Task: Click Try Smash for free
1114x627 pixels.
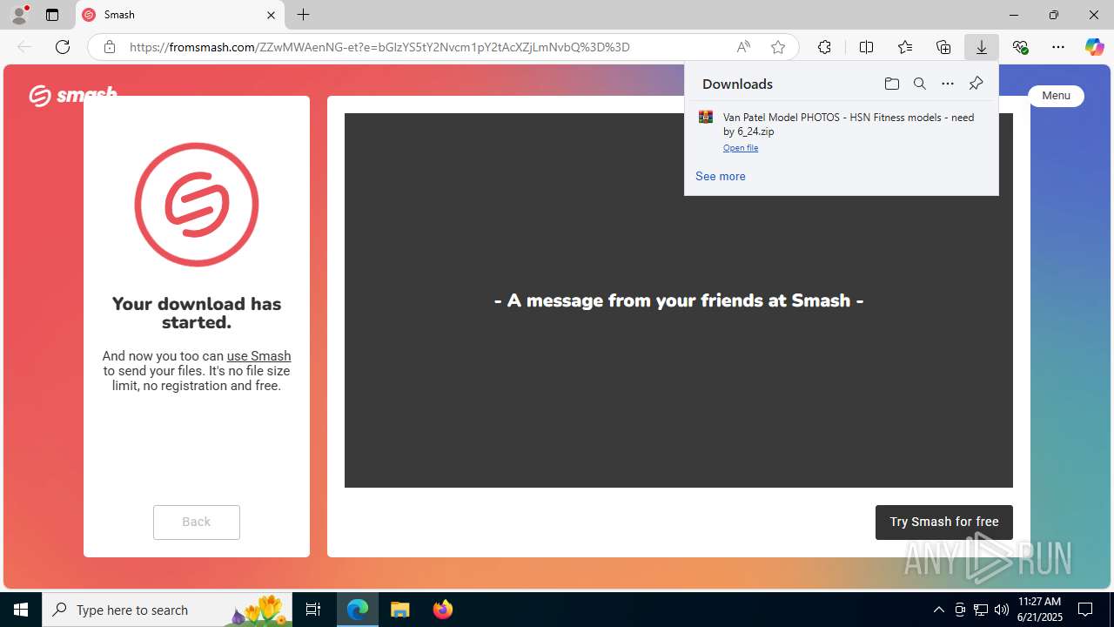Action: tap(944, 522)
